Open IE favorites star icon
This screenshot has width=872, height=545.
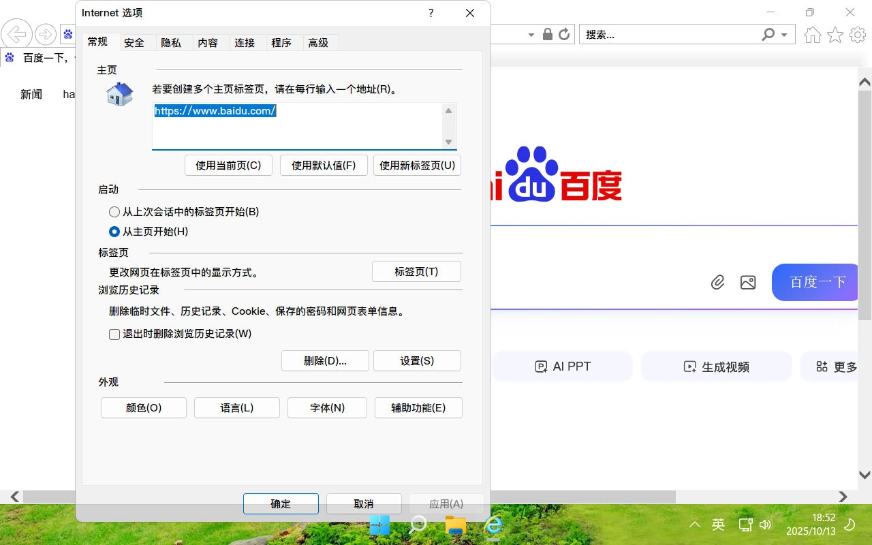[x=835, y=34]
